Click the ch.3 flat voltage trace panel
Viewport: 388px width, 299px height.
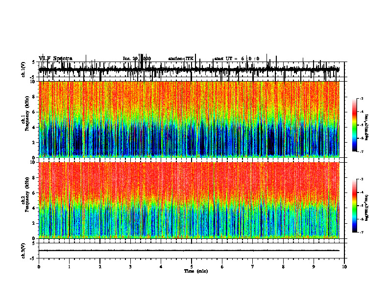pos(192,251)
